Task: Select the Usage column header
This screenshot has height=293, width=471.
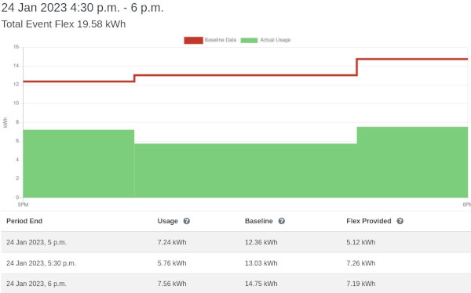Action: click(168, 221)
